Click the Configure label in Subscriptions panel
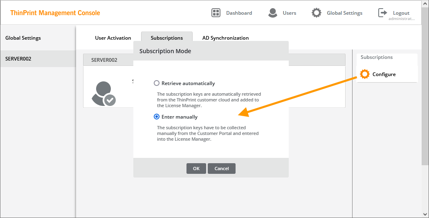This screenshot has width=429, height=218. tap(384, 74)
